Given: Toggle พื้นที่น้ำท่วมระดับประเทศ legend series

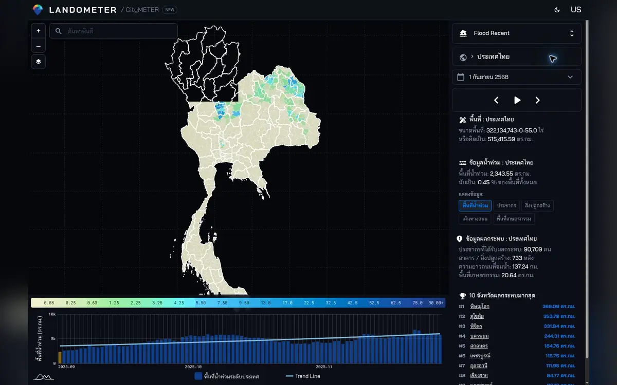Looking at the screenshot, I should pyautogui.click(x=227, y=376).
